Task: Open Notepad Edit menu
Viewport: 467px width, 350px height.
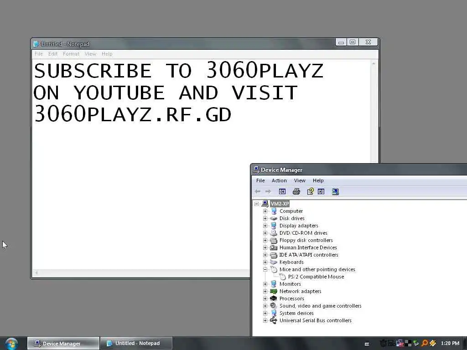Action: click(53, 54)
